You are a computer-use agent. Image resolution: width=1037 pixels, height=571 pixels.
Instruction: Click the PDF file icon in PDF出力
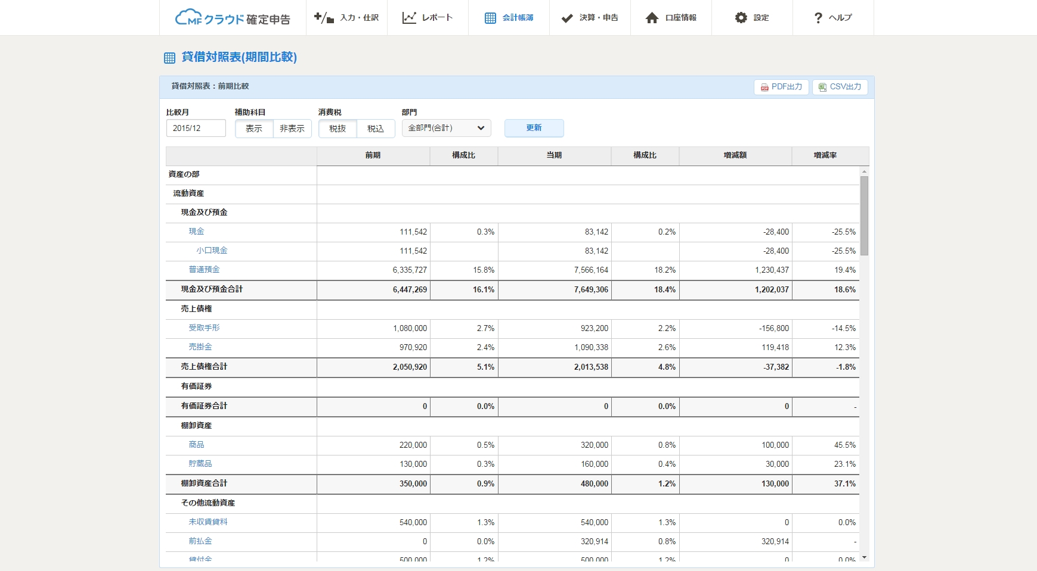[x=764, y=87]
